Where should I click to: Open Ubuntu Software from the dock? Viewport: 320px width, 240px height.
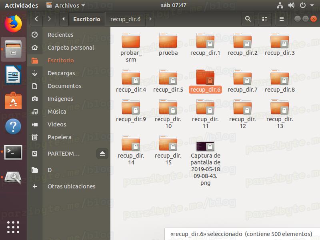point(13,101)
